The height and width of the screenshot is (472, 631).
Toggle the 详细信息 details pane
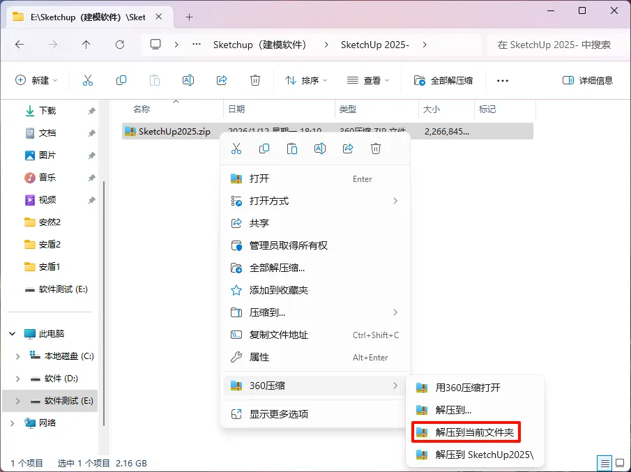(588, 80)
